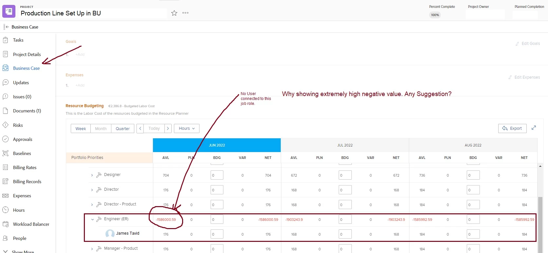Go to previous period with left arrow
The image size is (548, 253).
tap(140, 128)
